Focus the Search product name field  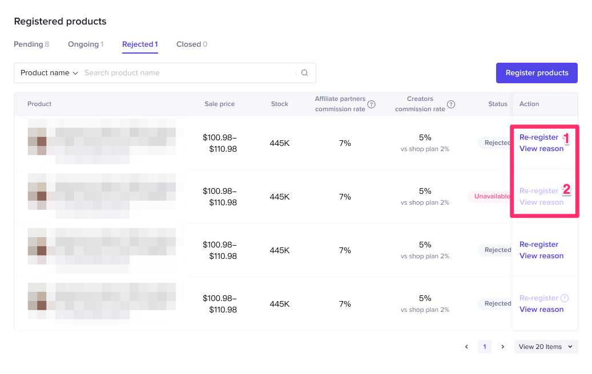188,73
